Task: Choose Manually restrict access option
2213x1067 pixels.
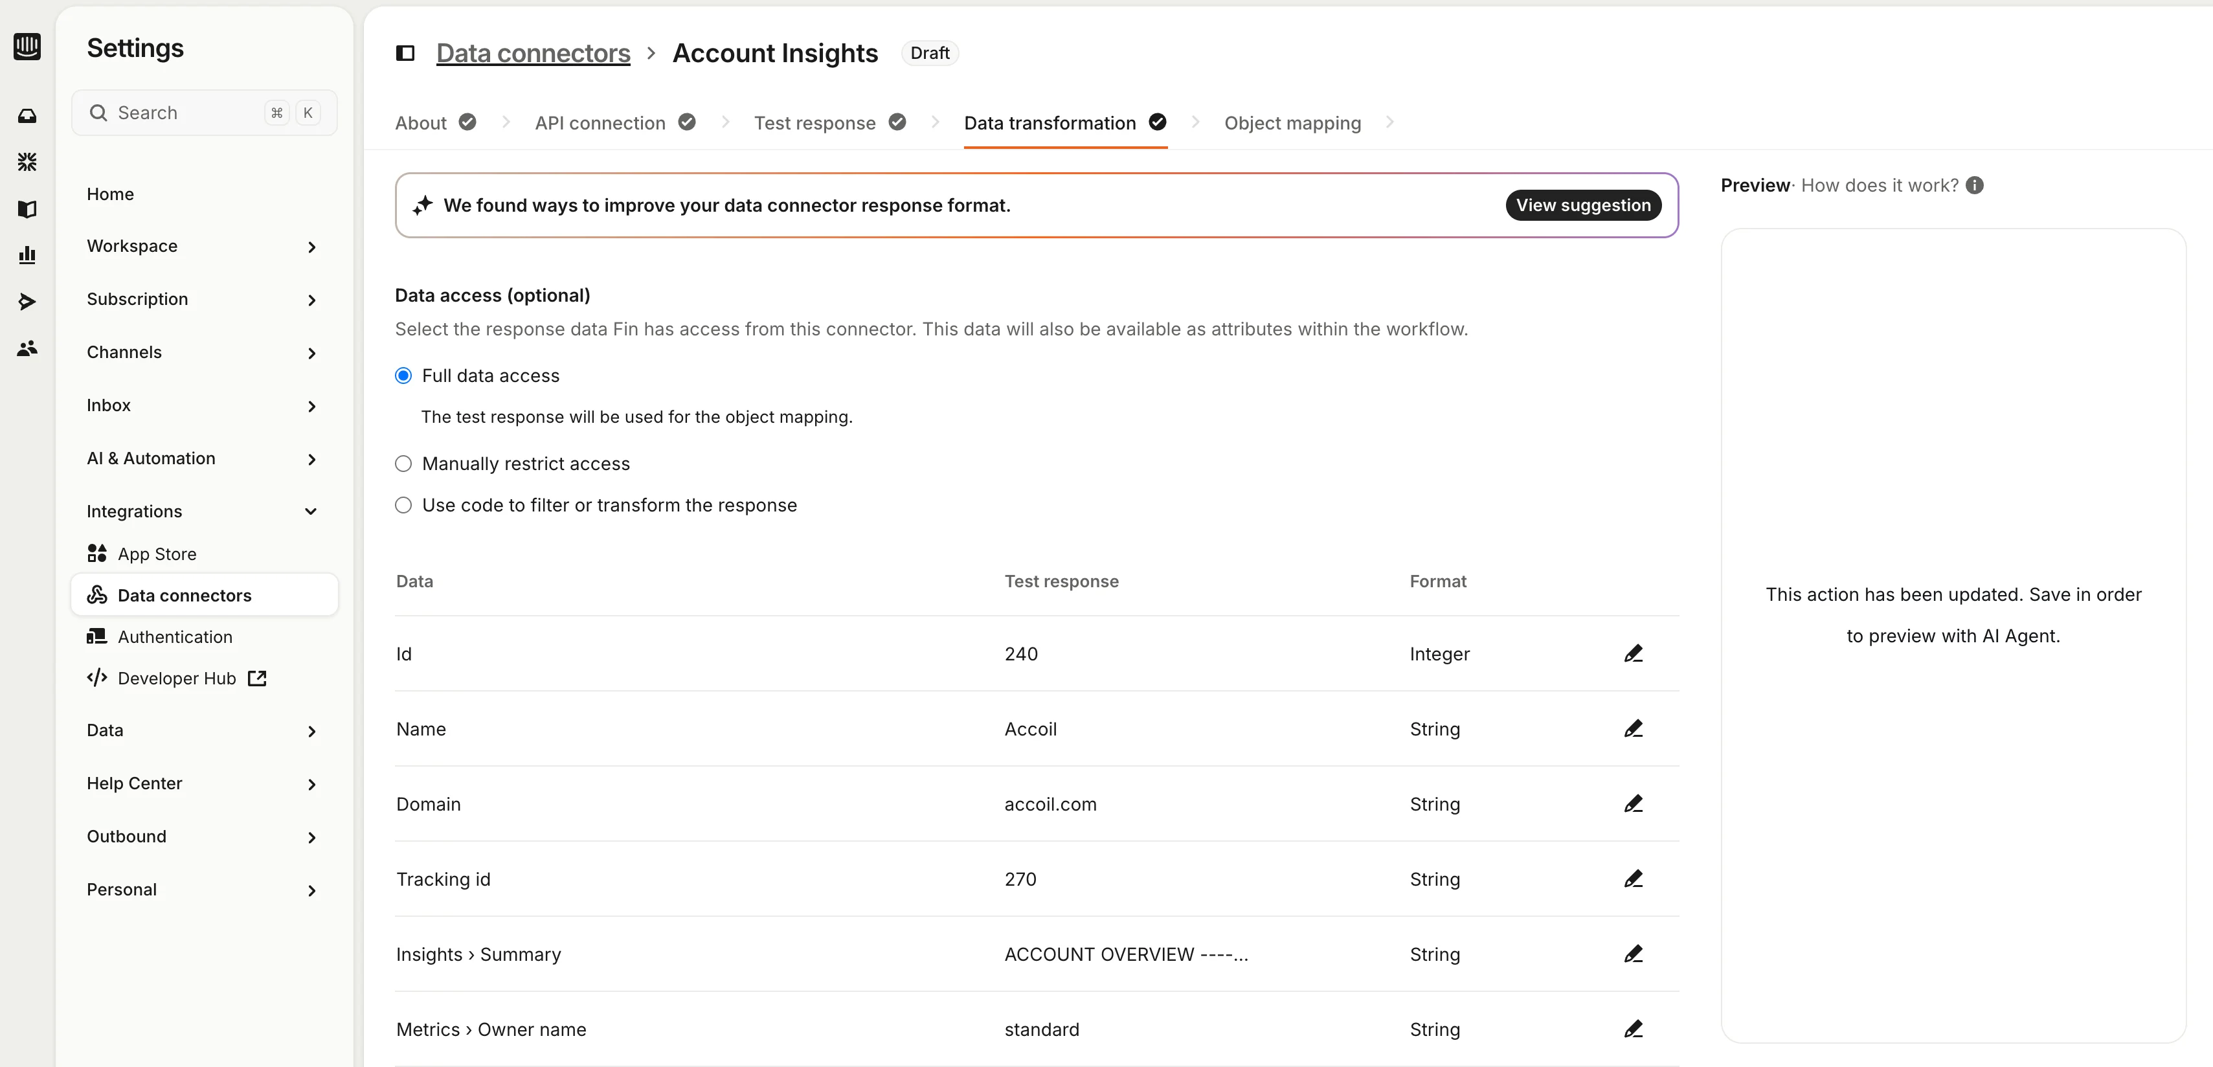Action: (x=403, y=463)
